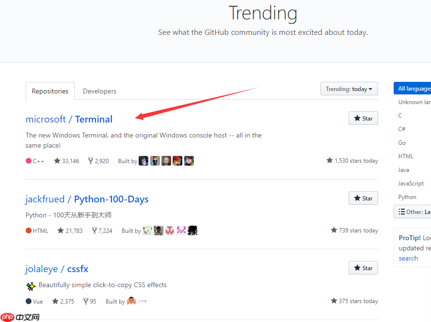The height and width of the screenshot is (322, 431).
Task: Select the Repositories tab
Action: coord(50,91)
